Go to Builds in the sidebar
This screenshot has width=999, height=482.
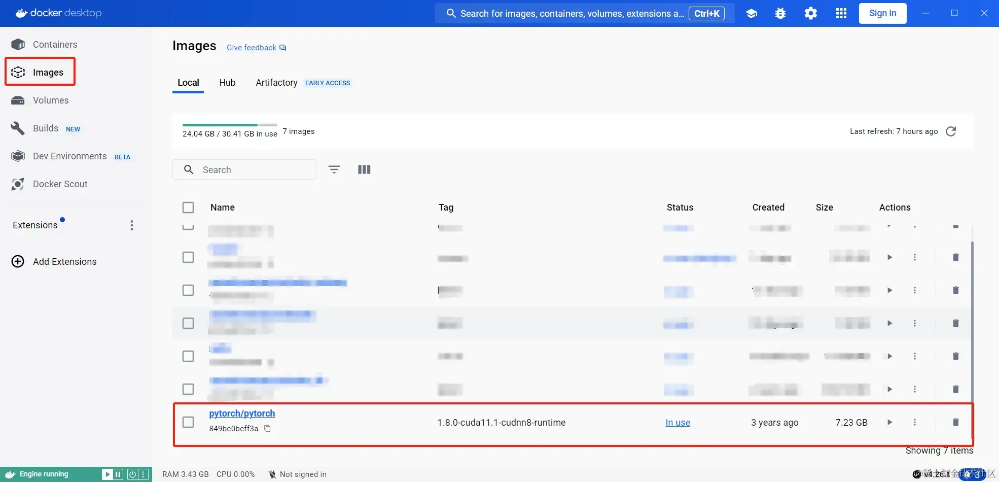coord(46,128)
